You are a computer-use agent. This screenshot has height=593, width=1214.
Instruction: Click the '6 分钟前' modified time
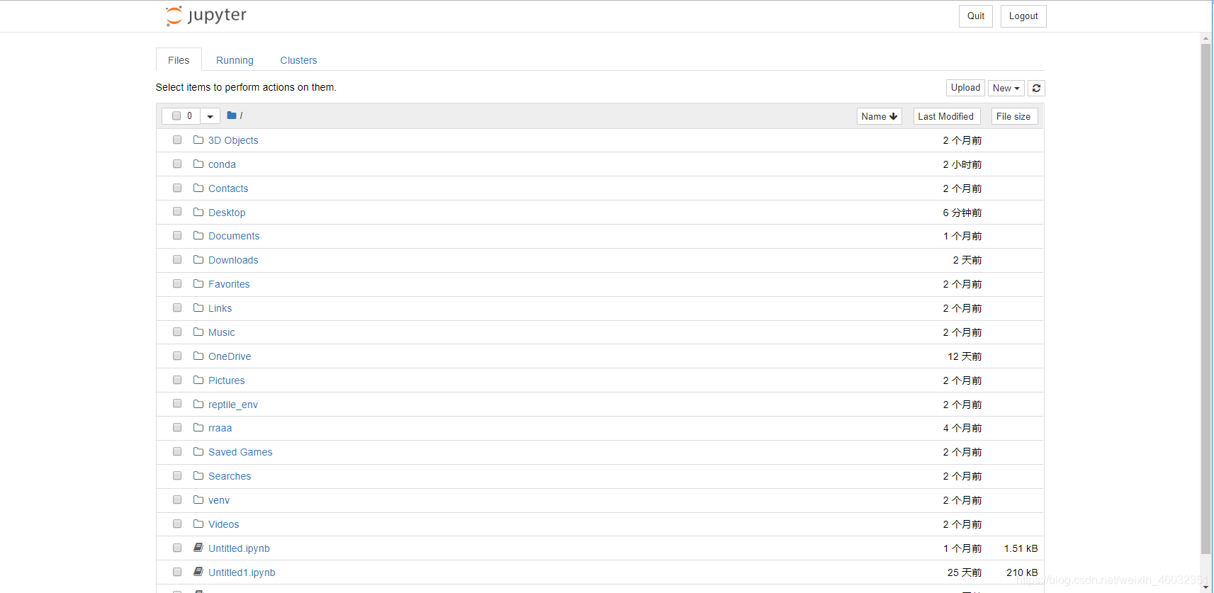tap(962, 213)
